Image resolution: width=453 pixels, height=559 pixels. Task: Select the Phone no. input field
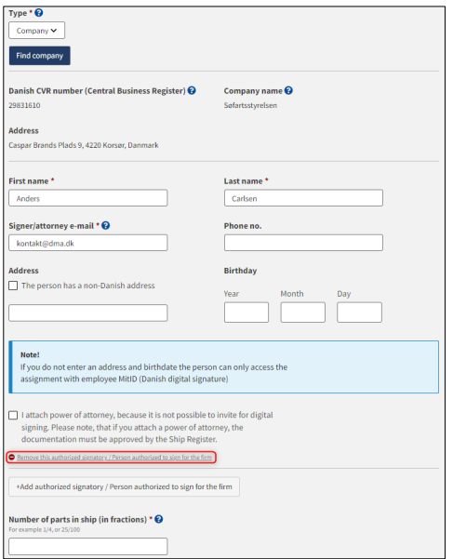point(303,243)
